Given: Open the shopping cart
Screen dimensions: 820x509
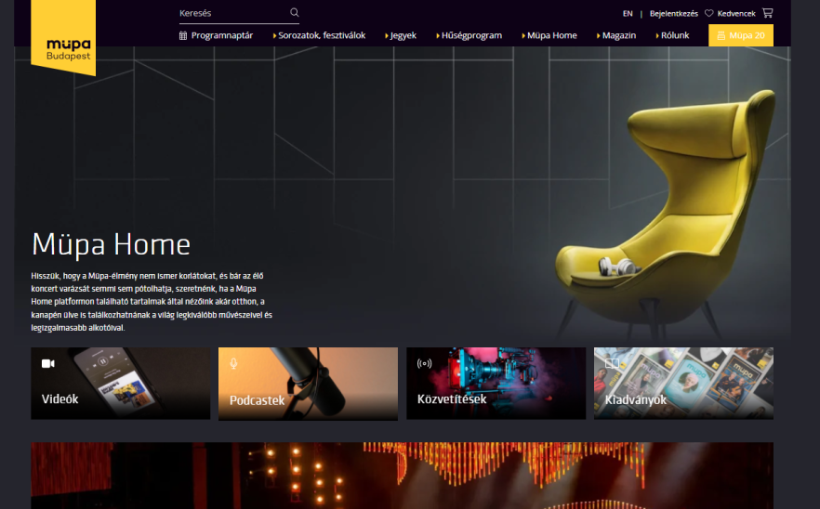Looking at the screenshot, I should (x=767, y=13).
